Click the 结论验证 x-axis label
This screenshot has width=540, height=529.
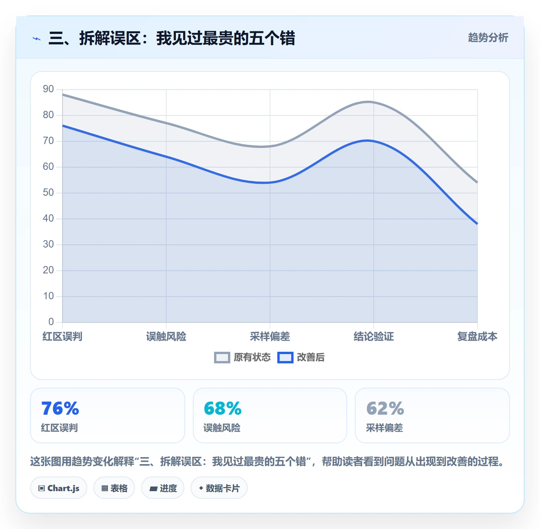(x=374, y=336)
